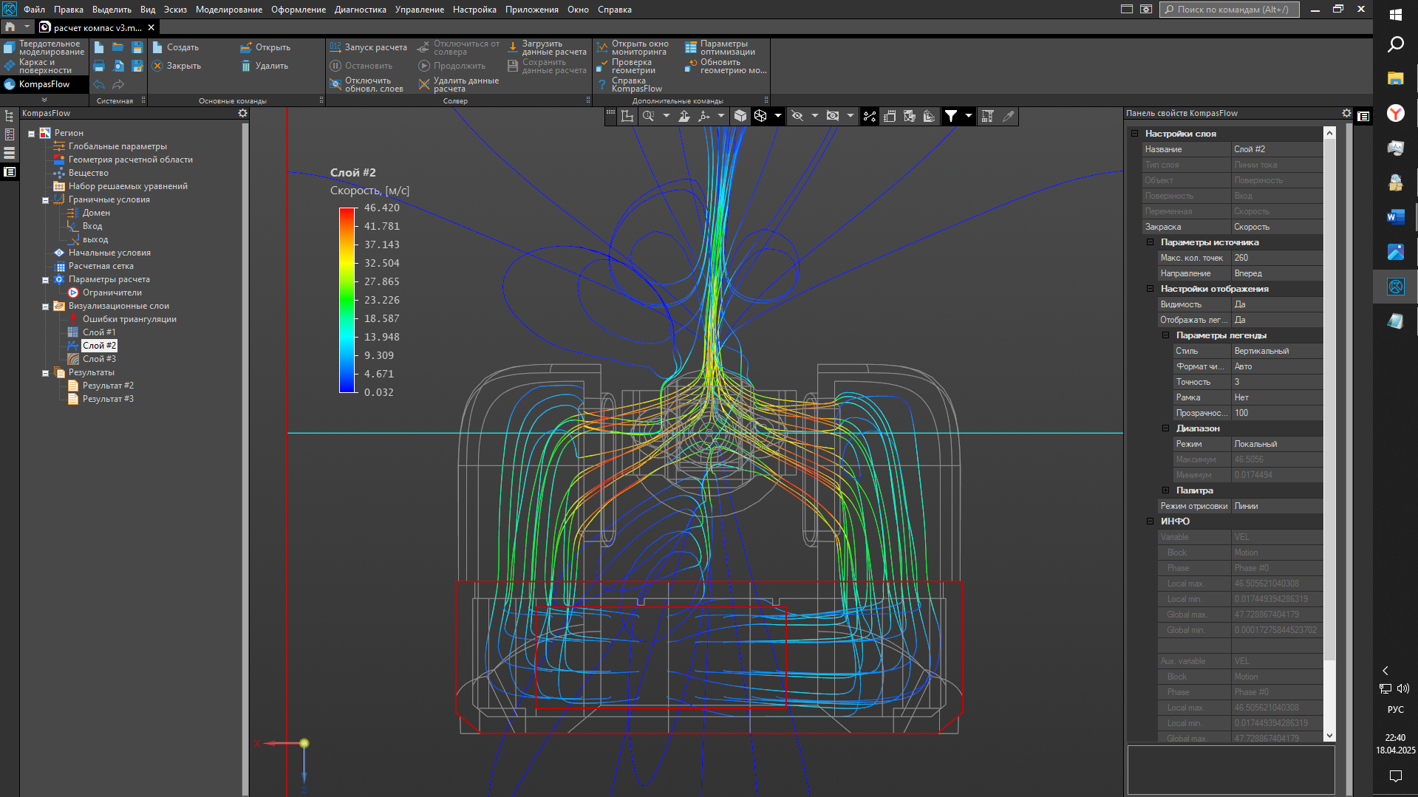
Task: Click the zoom magnifier icon in viewport toolbar
Action: point(648,116)
